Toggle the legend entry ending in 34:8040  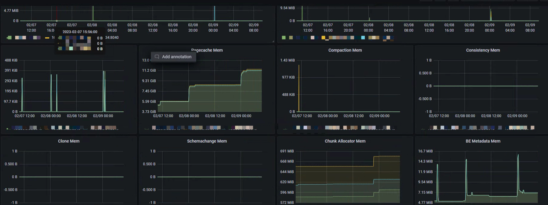112,38
